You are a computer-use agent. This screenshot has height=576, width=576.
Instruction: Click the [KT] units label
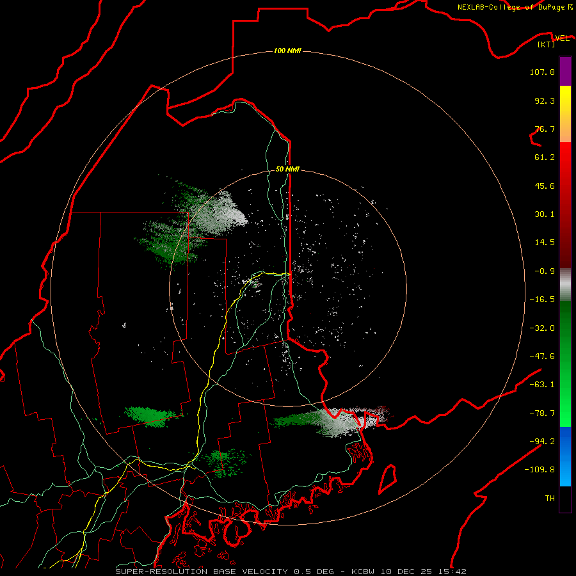(x=546, y=44)
